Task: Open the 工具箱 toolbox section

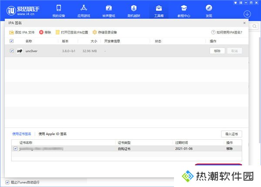Action: tap(159, 11)
